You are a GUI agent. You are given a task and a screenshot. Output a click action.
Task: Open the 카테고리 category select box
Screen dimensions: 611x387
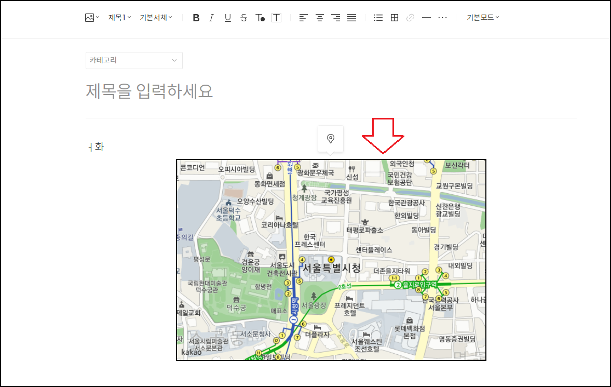click(134, 60)
